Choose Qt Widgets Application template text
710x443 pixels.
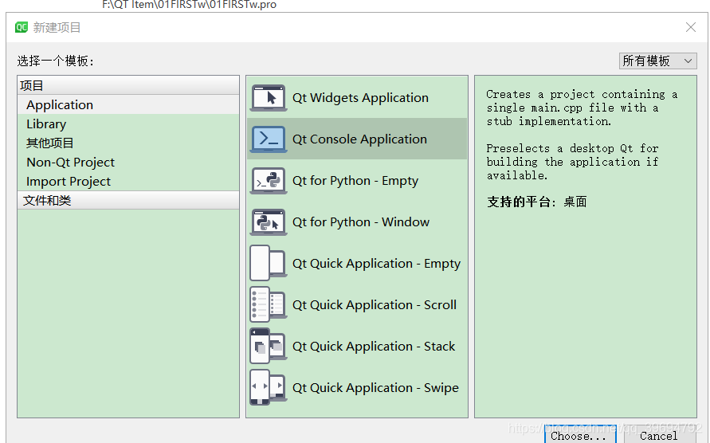[x=360, y=97]
